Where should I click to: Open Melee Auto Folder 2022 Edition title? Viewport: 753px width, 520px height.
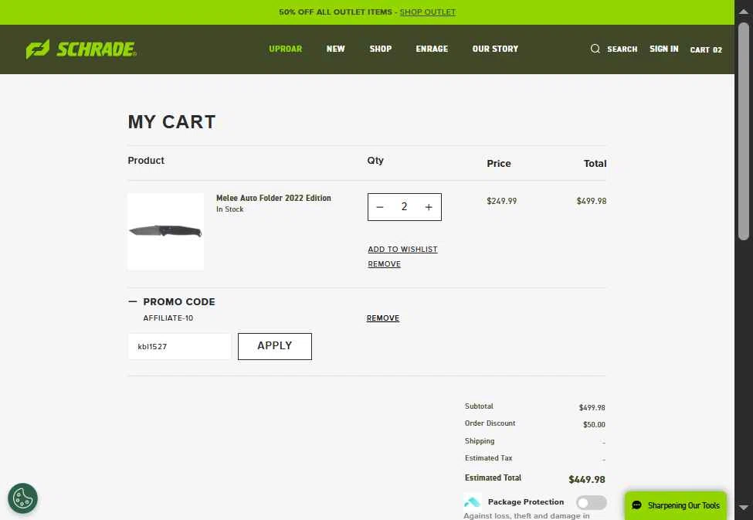click(x=273, y=198)
